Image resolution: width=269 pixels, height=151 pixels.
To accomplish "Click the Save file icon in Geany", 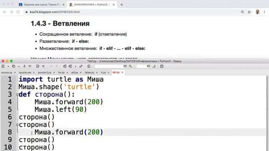I will pyautogui.click(x=24, y=66).
